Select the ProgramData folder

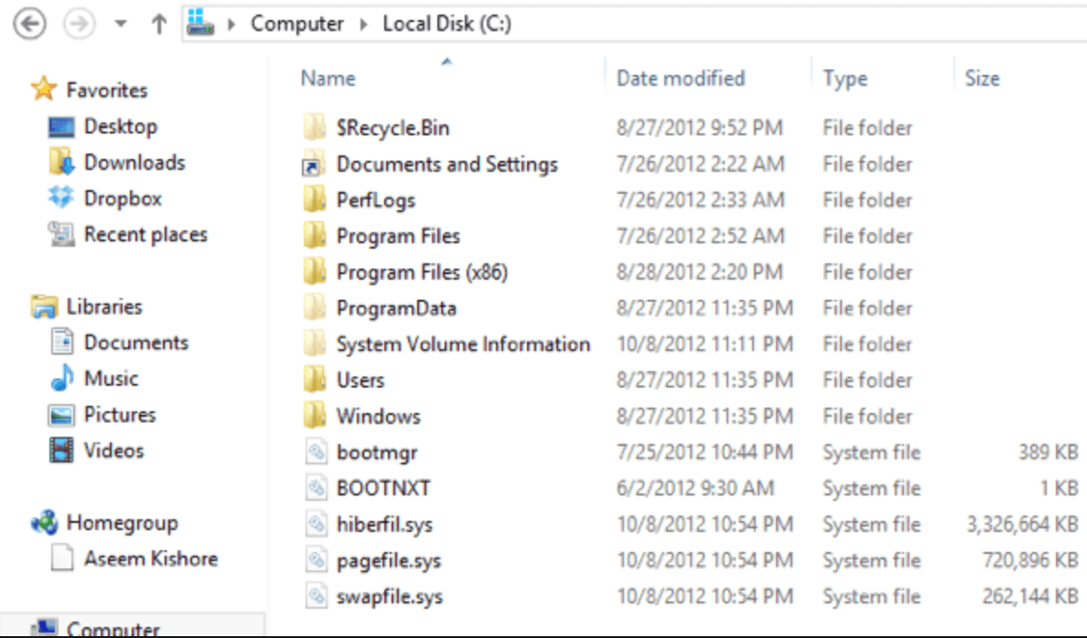click(396, 307)
